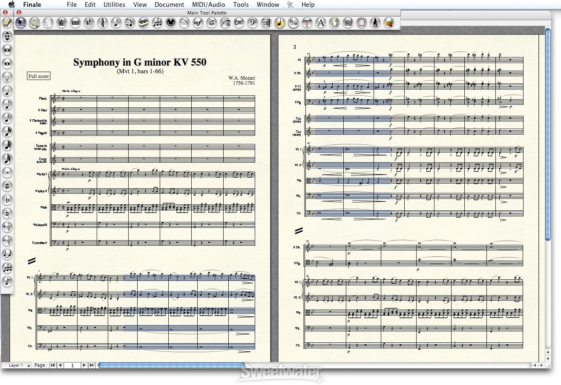The image size is (561, 385).
Task: Open the View menu
Action: point(140,5)
